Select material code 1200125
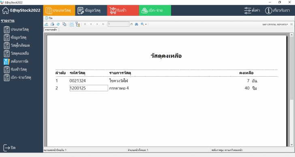 pos(89,88)
